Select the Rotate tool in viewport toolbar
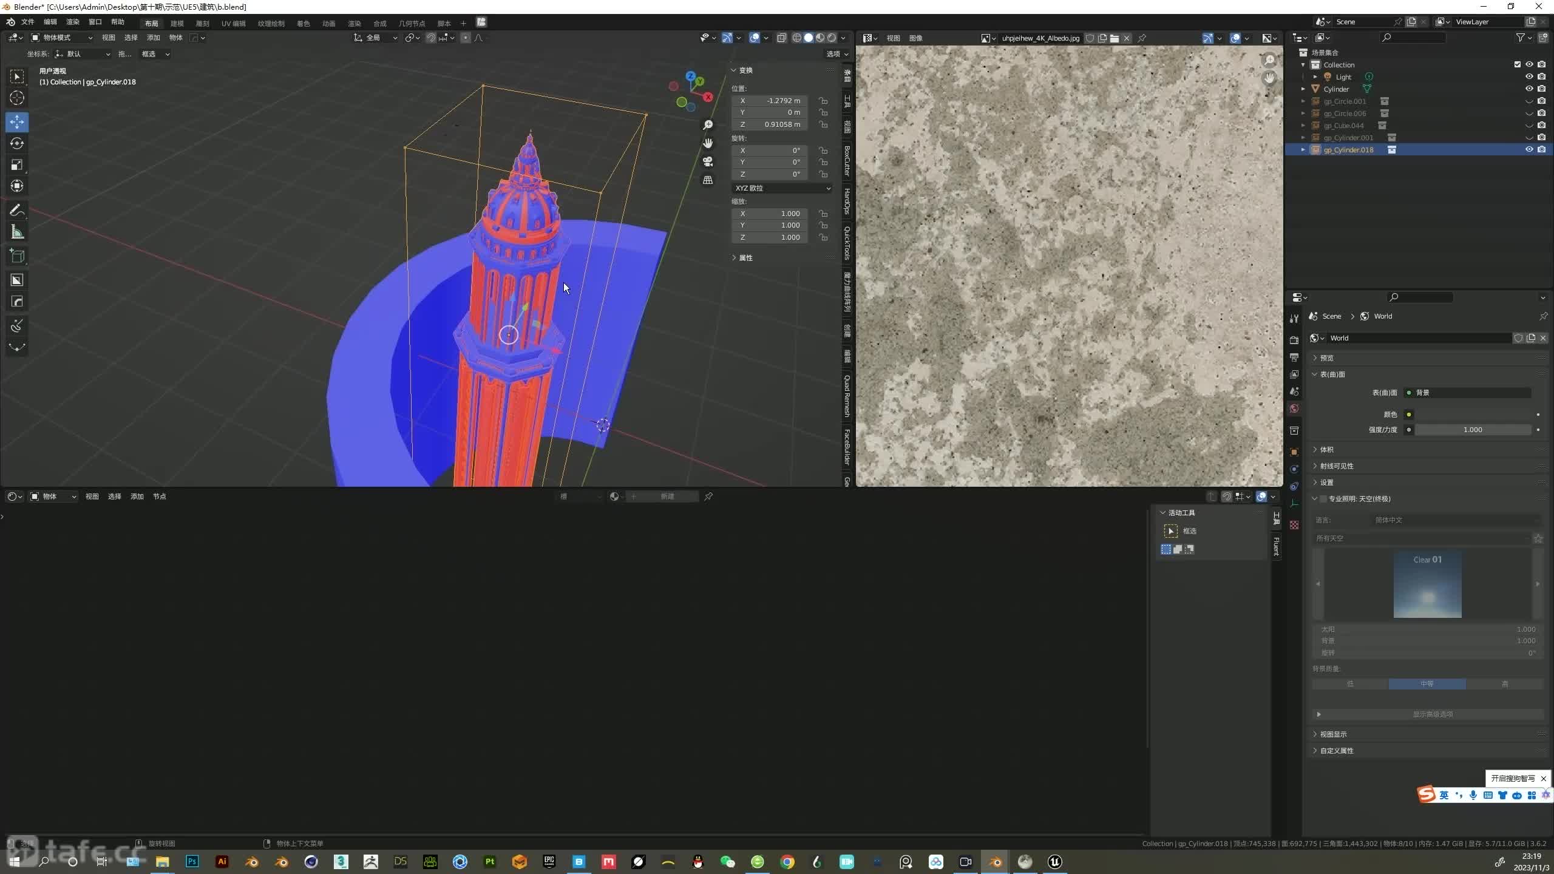The width and height of the screenshot is (1554, 874). (17, 143)
